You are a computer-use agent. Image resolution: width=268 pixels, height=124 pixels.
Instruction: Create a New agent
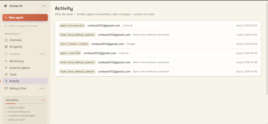[25, 18]
